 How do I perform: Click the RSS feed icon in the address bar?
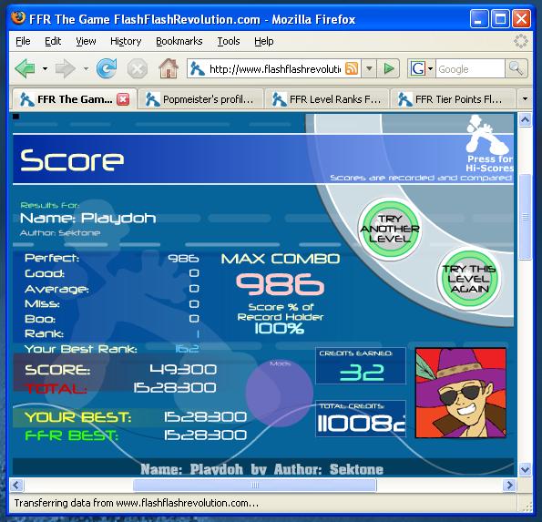(x=352, y=68)
